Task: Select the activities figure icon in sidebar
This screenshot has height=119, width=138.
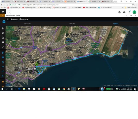Action: click(3, 53)
